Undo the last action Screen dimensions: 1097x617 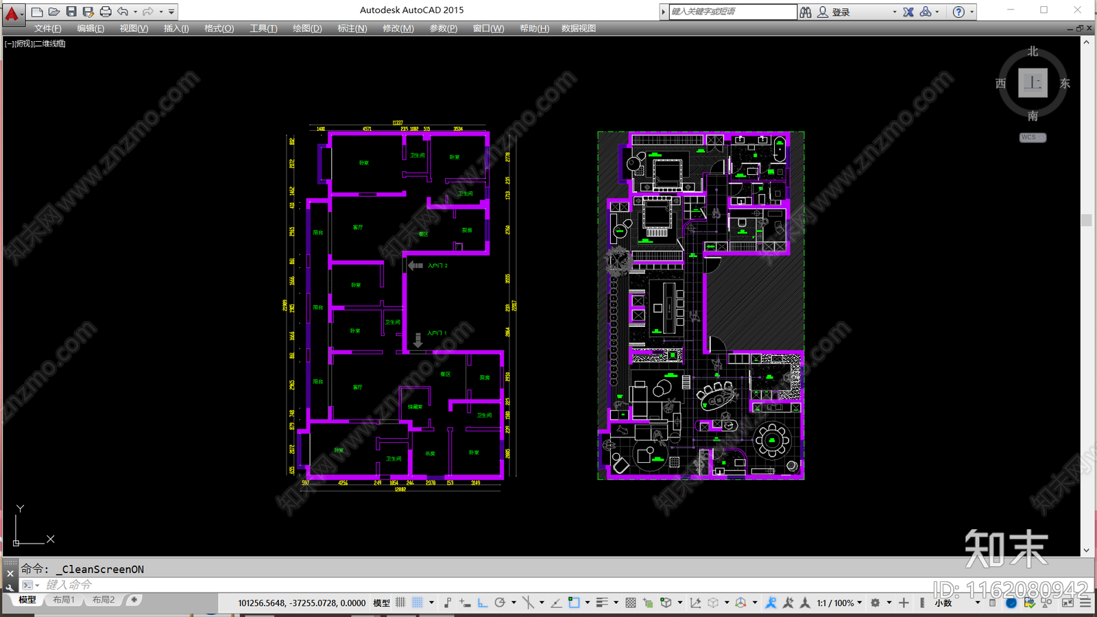point(123,12)
